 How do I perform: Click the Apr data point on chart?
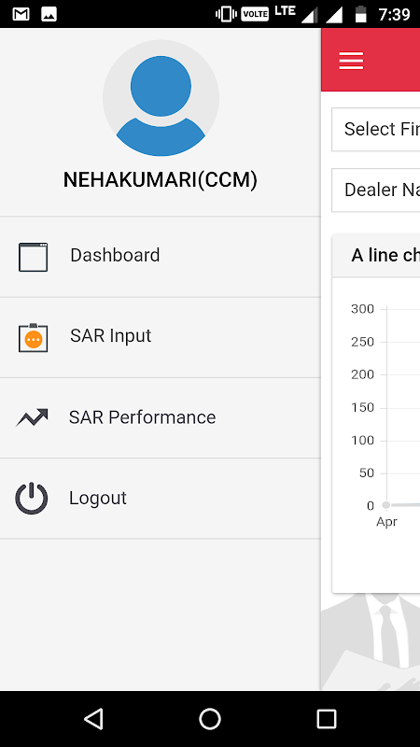[386, 505]
